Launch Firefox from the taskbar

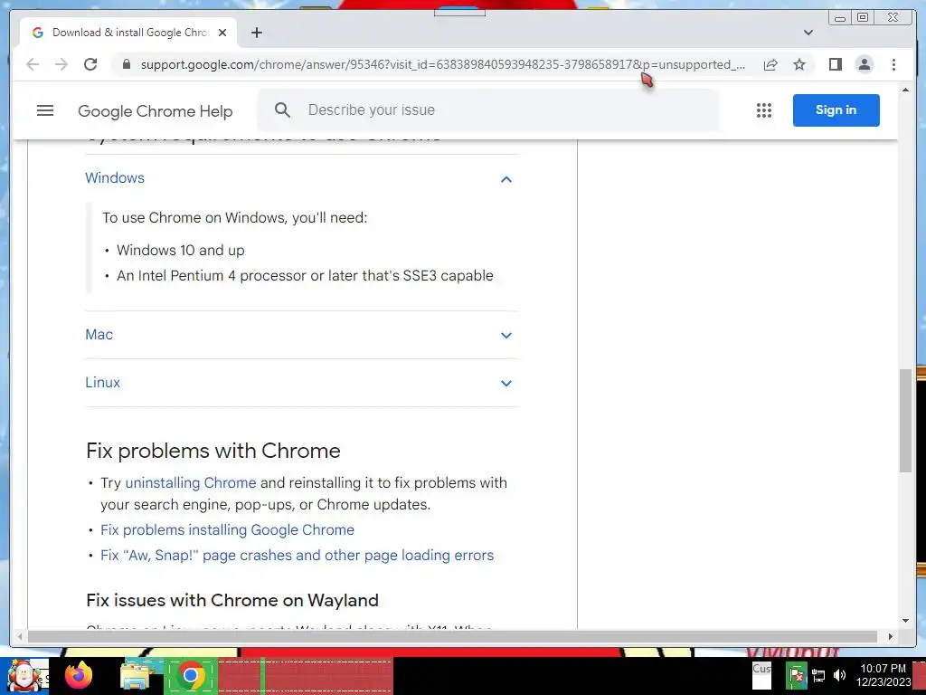coord(79,675)
